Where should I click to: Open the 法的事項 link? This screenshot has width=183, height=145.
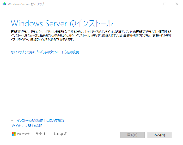pos(60,134)
